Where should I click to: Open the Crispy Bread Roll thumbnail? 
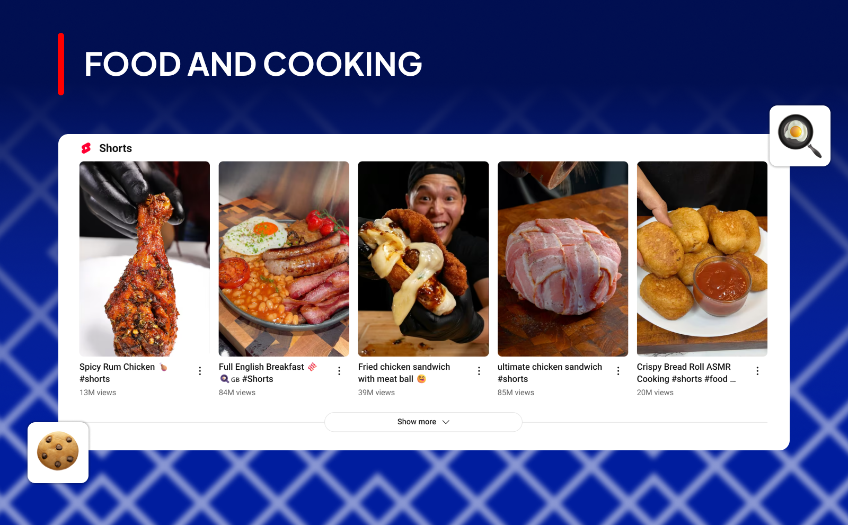[702, 259]
